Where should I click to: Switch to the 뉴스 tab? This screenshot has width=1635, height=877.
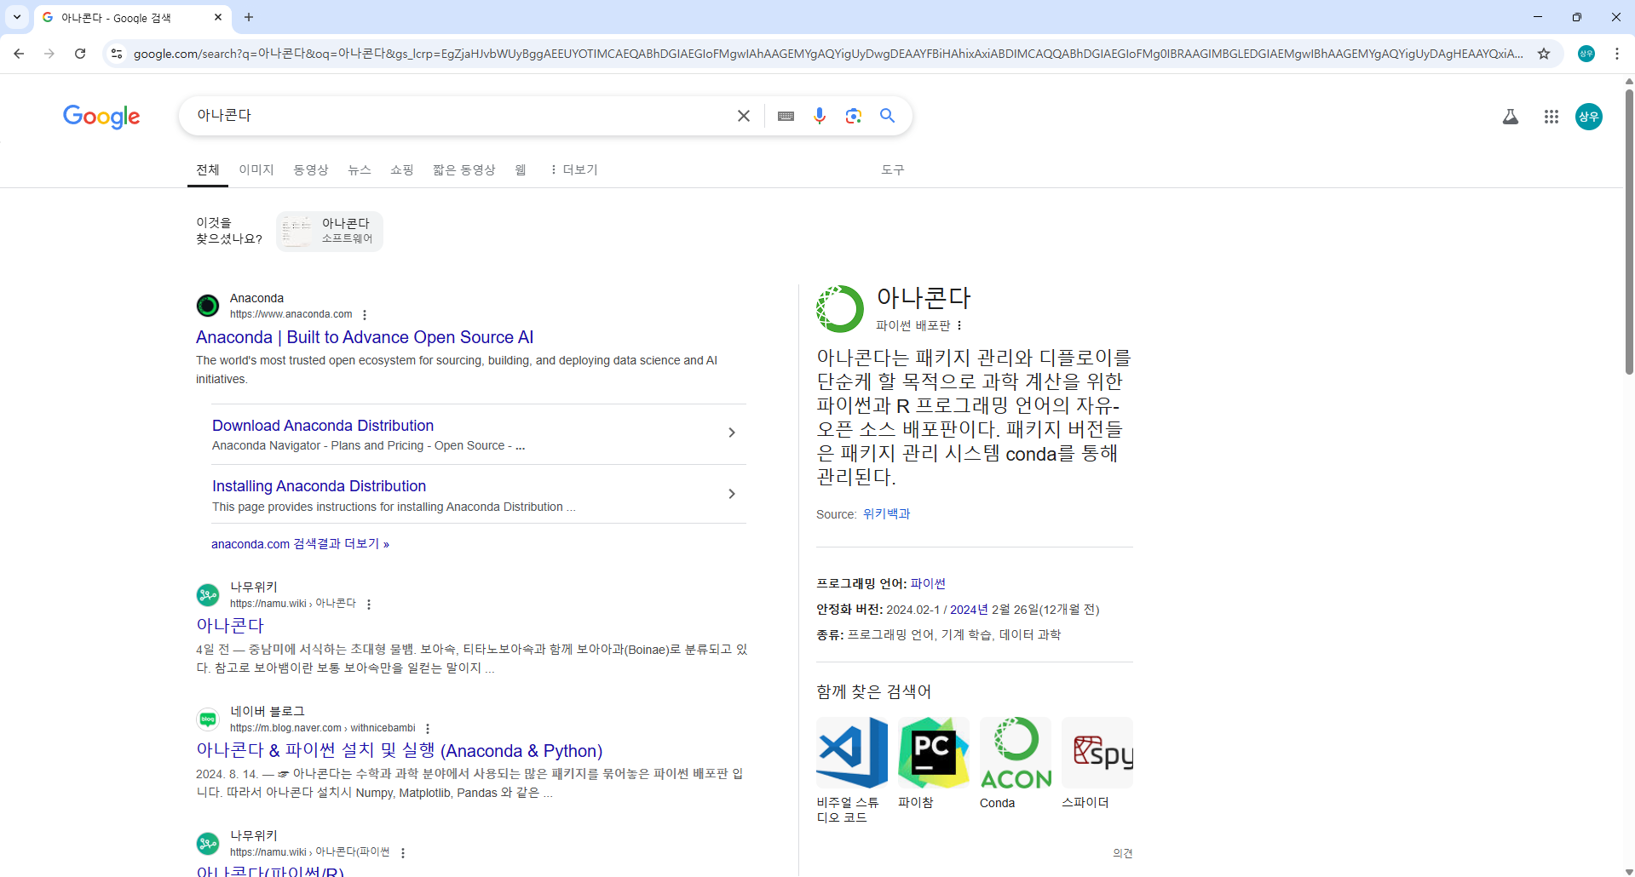pyautogui.click(x=360, y=169)
